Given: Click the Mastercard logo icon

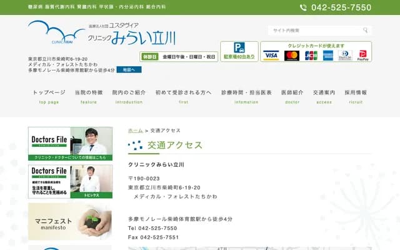Looking at the screenshot, I should point(292,56).
